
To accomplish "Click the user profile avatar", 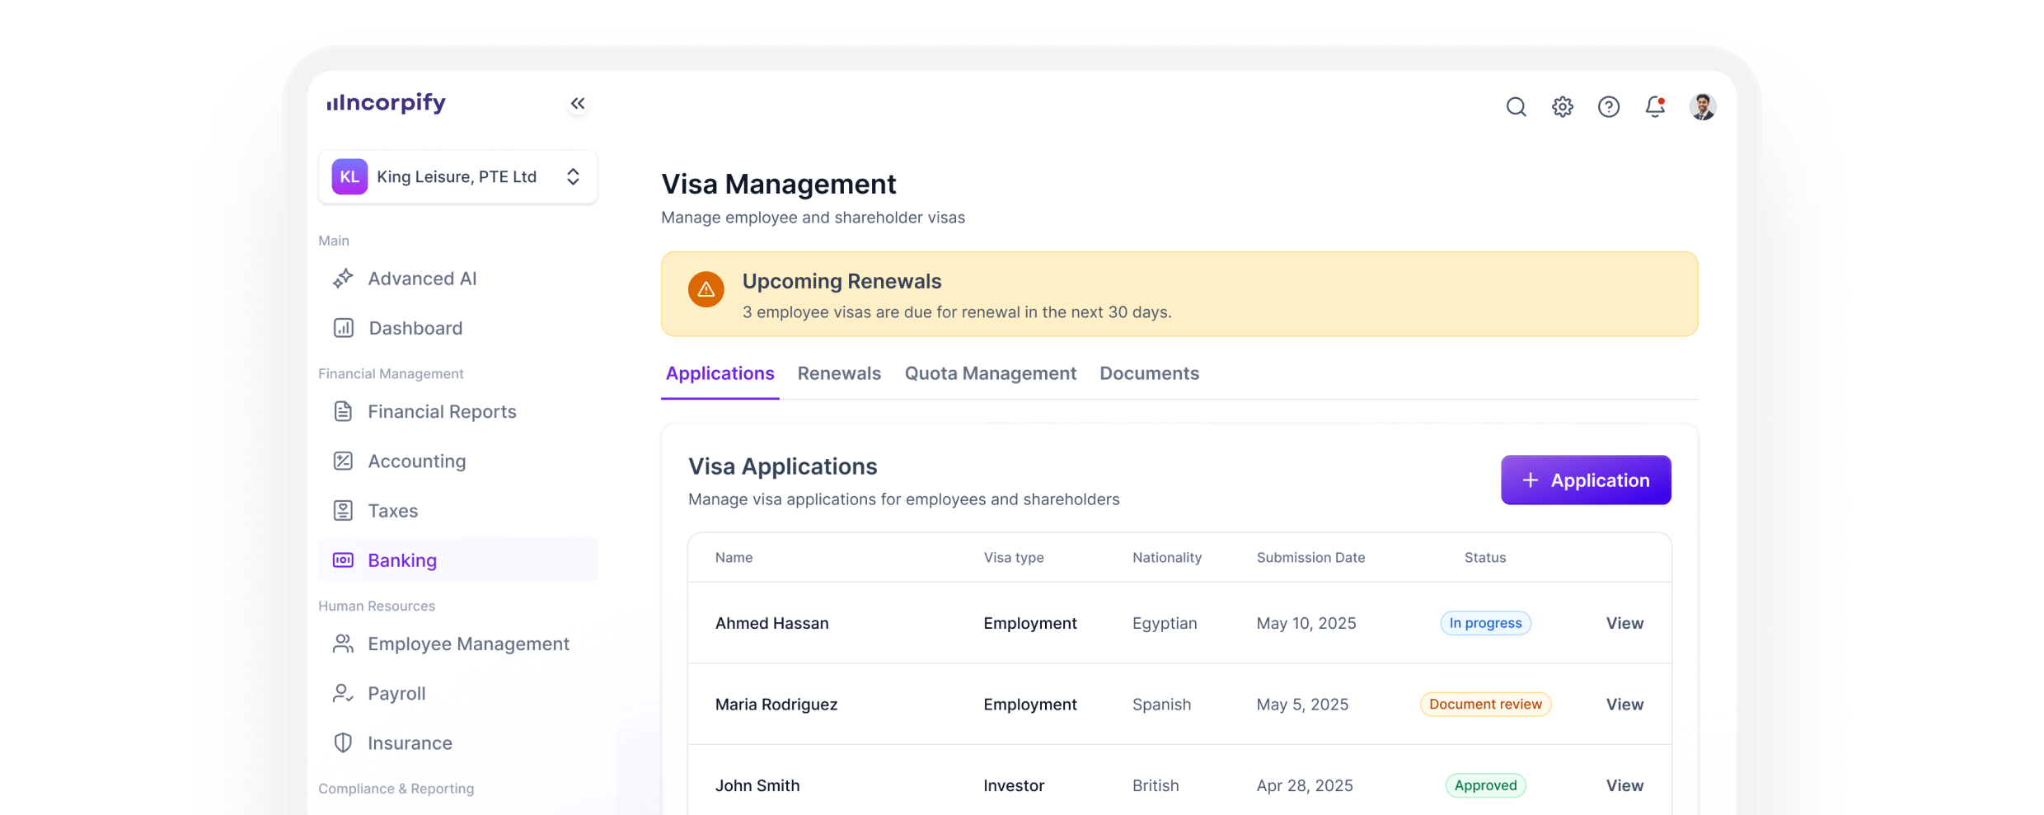I will point(1702,107).
